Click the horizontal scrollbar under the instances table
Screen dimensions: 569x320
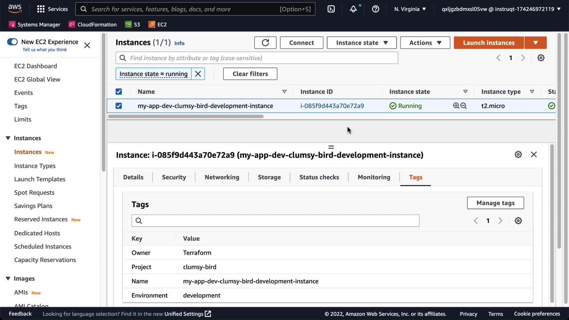click(186, 116)
